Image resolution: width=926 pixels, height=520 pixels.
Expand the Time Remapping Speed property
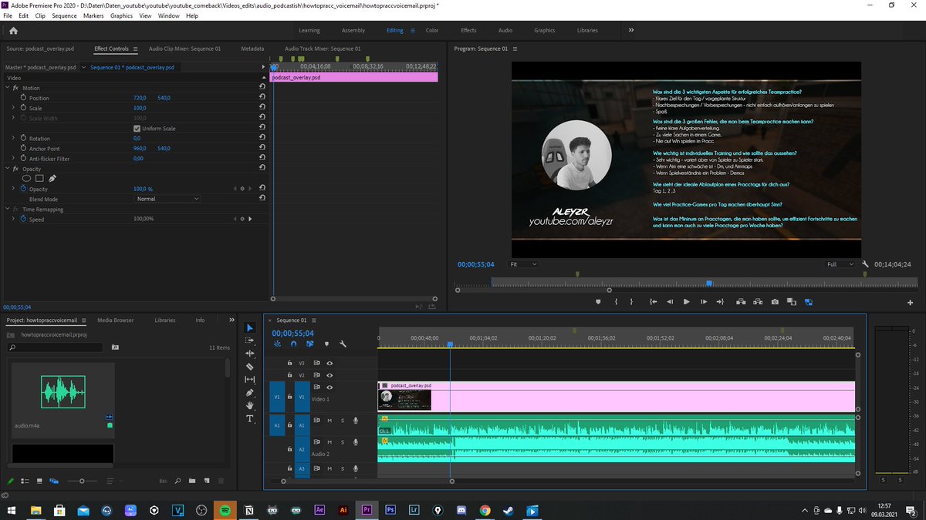[13, 219]
